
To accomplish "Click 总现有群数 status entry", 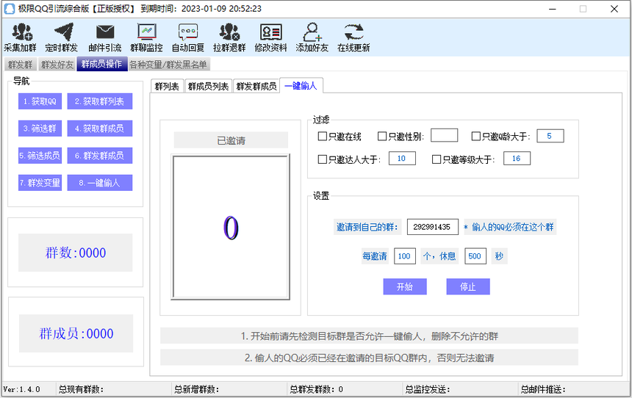I will pyautogui.click(x=81, y=389).
